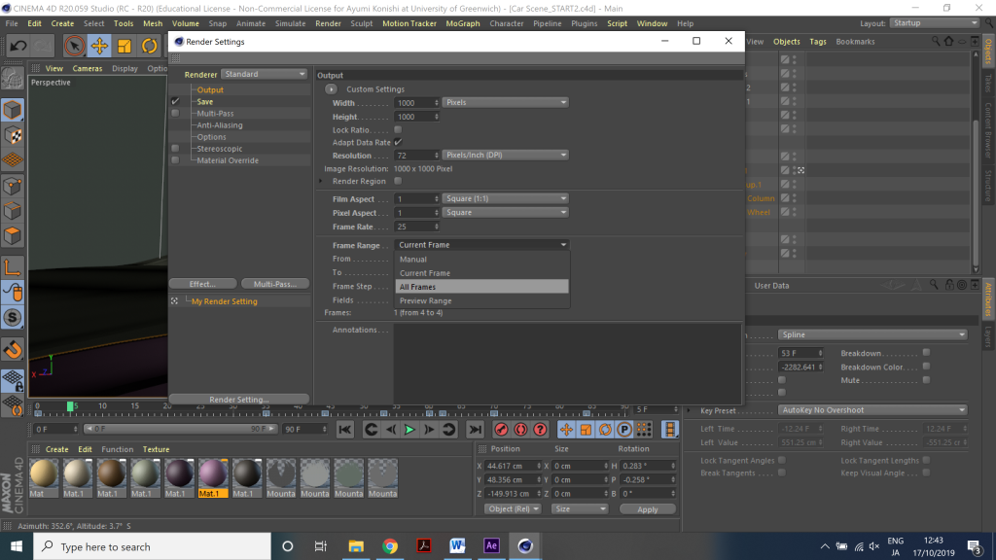Screen dimensions: 996x560
Task: Enable the Material Override checkbox
Action: click(x=175, y=160)
